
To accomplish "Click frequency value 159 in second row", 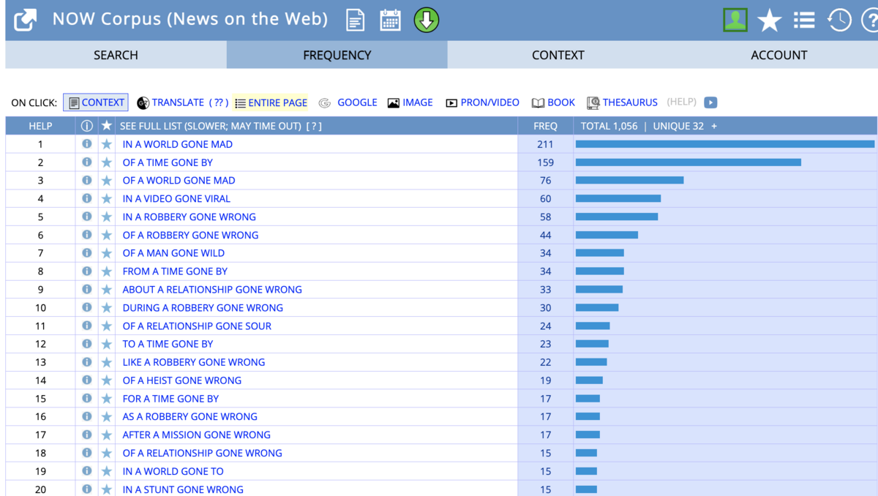I will (545, 162).
